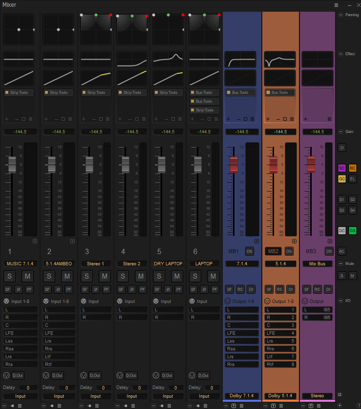Click the add-plugin plus icon on MB1 strip
The width and height of the screenshot is (361, 409).
pos(228,119)
